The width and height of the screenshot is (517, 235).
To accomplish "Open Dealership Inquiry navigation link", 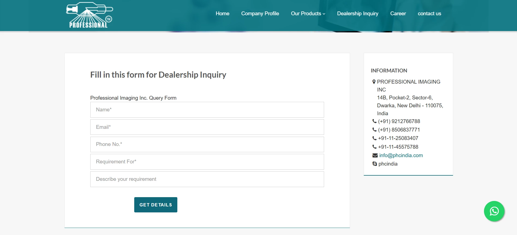I will (358, 14).
